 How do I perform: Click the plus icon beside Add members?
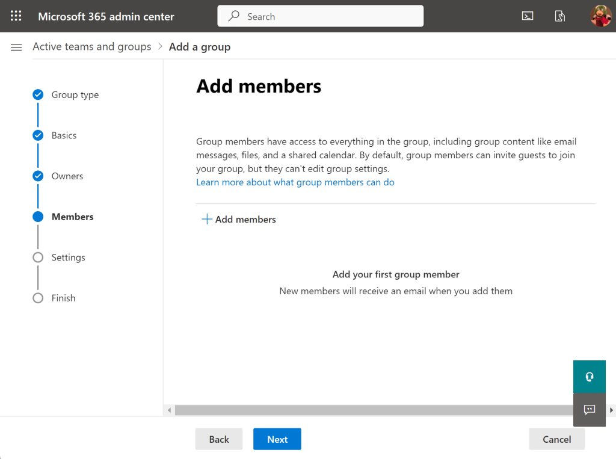tap(206, 220)
